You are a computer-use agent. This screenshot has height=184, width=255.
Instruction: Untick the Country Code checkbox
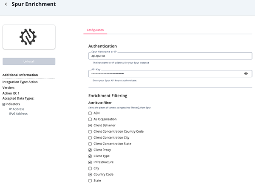(x=90, y=175)
